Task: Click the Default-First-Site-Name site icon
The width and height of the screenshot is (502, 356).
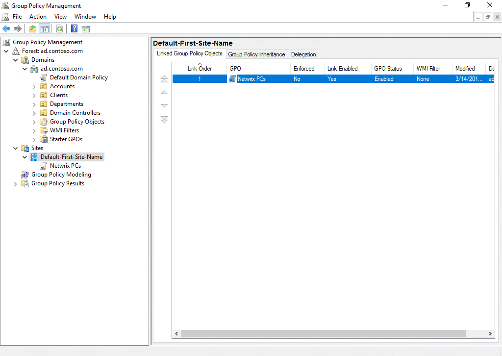Action: (34, 157)
